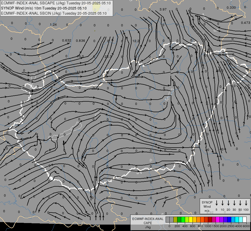Viewport: 251px width, 231px height.
Task: Pick the bright green CAPE legend swatch
Action: click(183, 219)
